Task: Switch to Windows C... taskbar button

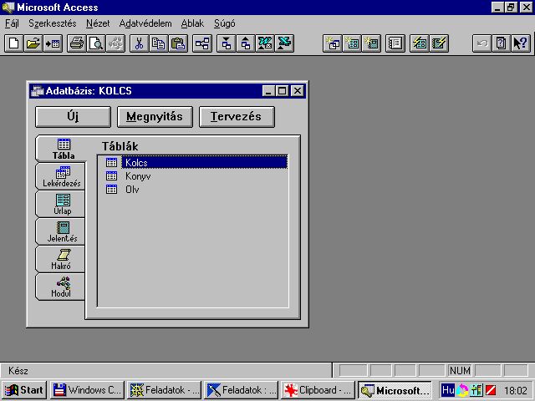Action: pos(88,390)
